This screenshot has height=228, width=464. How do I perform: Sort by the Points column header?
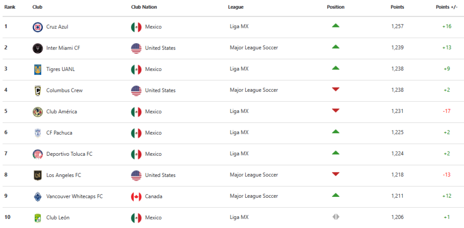[x=397, y=7]
